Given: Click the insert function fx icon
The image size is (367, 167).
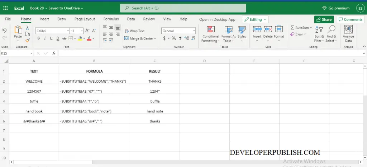Looking at the screenshot, I should point(54,53).
